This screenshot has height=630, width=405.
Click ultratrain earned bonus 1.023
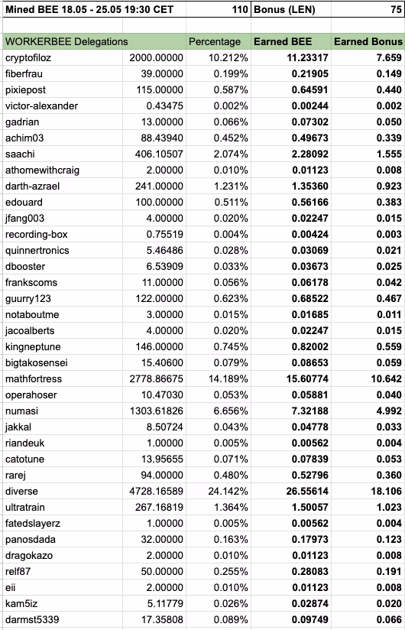pos(368,508)
